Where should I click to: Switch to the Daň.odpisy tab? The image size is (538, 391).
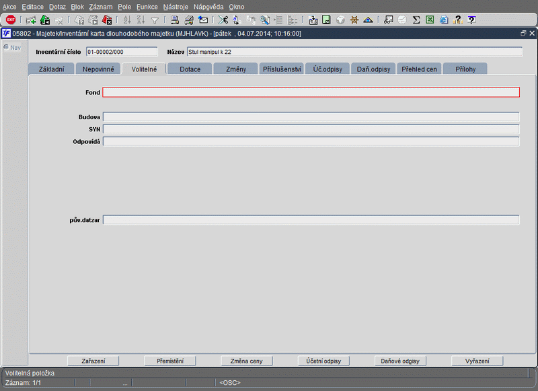point(373,69)
